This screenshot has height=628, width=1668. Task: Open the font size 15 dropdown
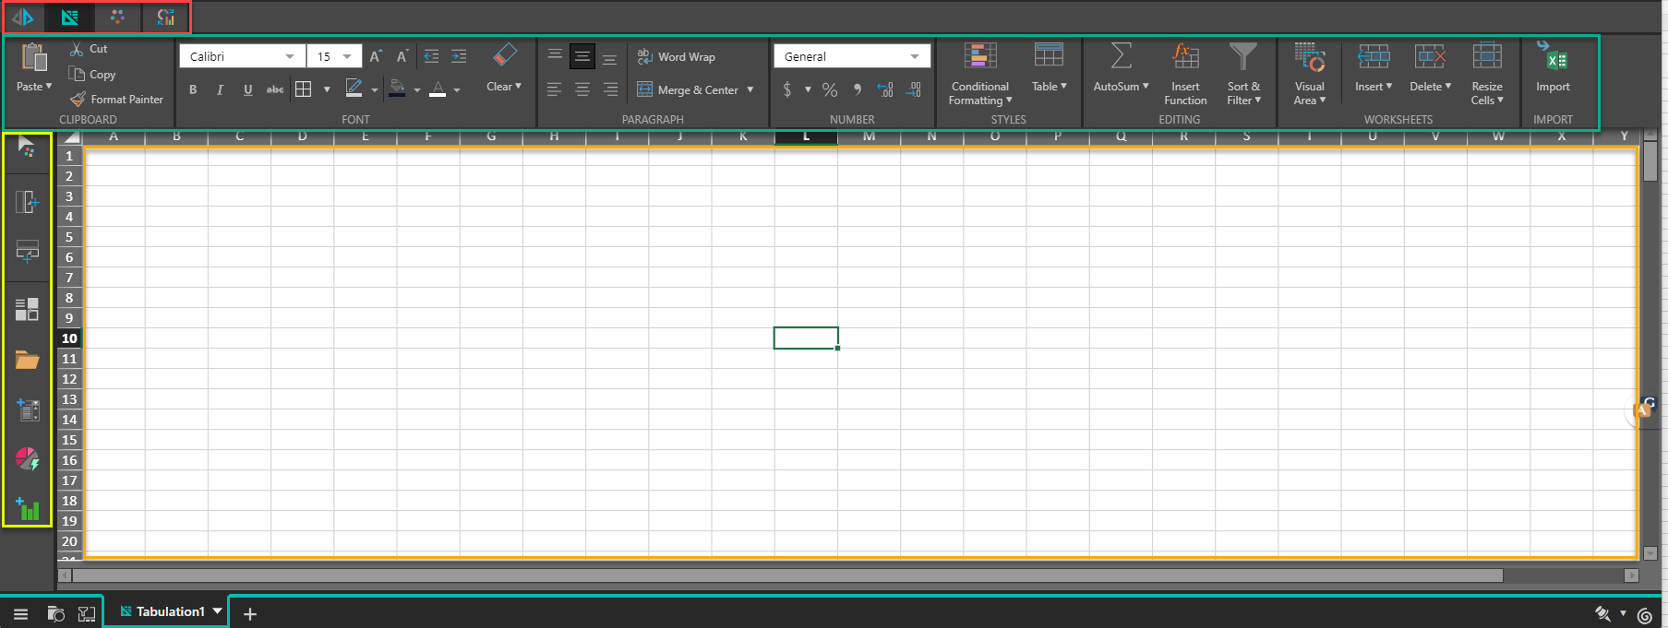click(347, 57)
